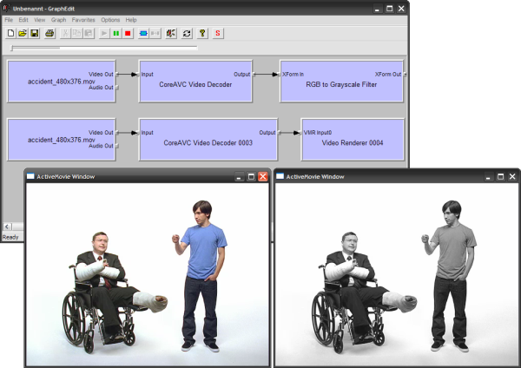Open the Help menu
This screenshot has height=368, width=521.
[x=131, y=20]
